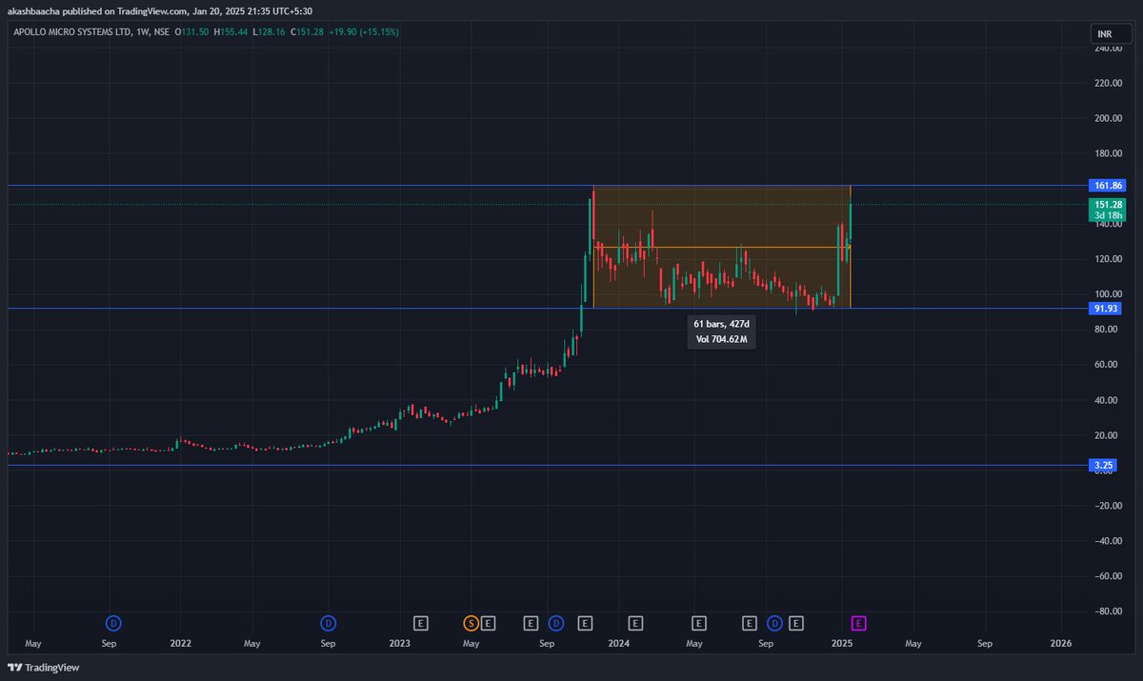Click the orange shaded measurement rectangle
The image size is (1143, 681).
point(721,246)
